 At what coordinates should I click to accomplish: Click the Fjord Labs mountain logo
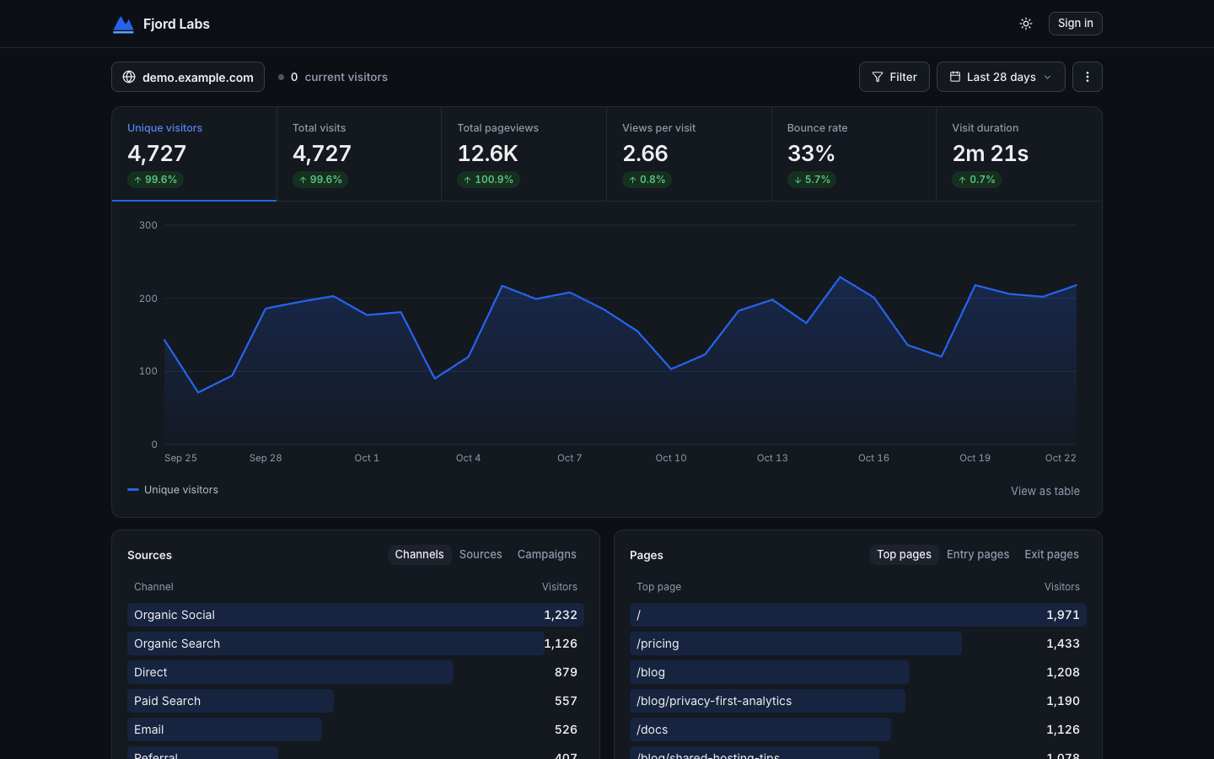[x=123, y=24]
